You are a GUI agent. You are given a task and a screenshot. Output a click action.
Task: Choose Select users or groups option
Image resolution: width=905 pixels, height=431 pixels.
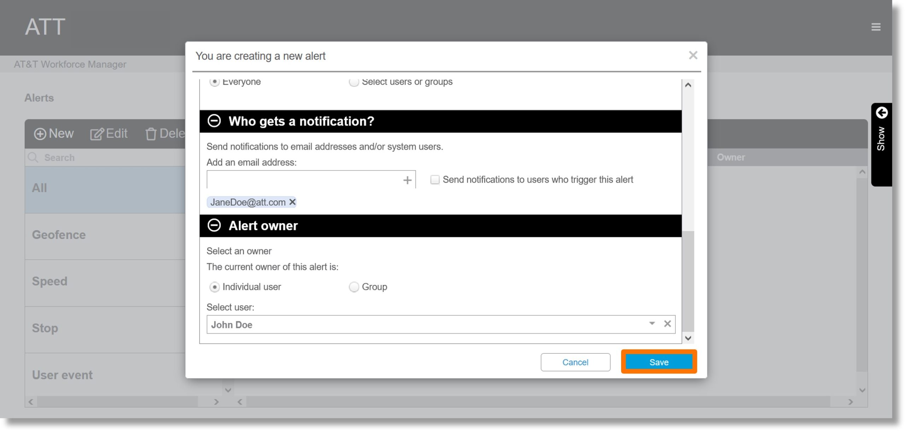point(354,82)
